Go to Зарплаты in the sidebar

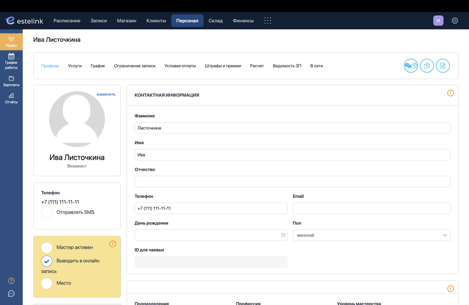coord(11,81)
